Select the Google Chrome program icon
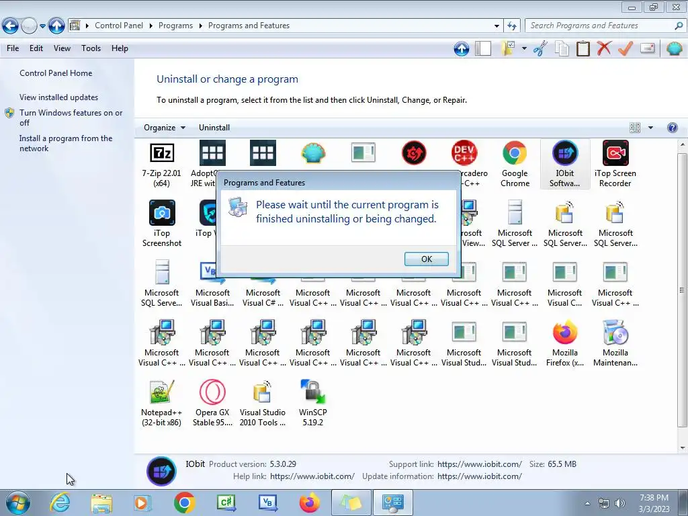688x516 pixels. point(515,164)
